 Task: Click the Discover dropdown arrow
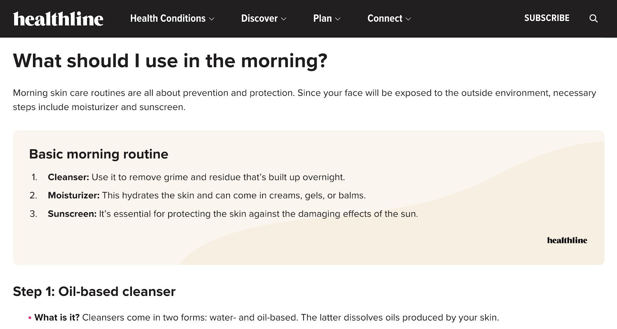[284, 18]
